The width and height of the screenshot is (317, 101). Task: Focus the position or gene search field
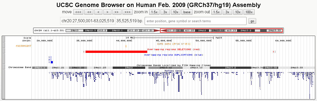click(x=195, y=21)
